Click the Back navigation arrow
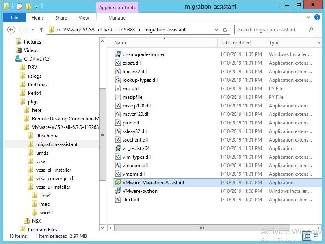Viewport: 325px width, 244px height. click(x=11, y=30)
